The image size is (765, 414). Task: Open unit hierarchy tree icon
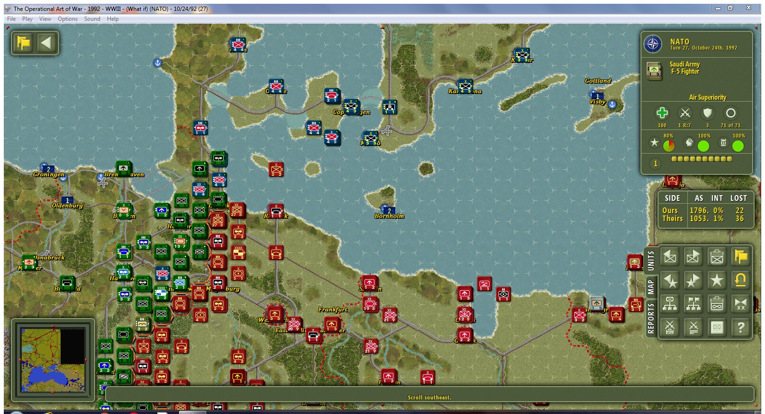click(x=669, y=304)
